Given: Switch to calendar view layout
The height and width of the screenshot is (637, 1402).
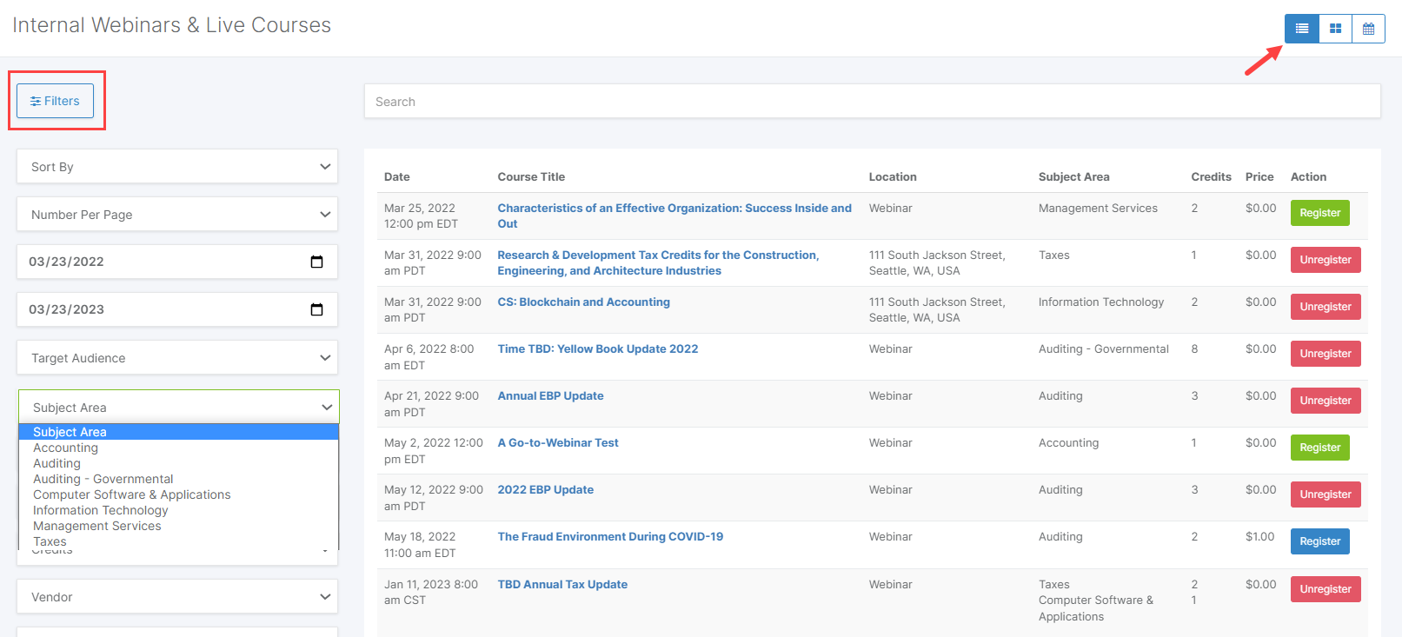Looking at the screenshot, I should 1368,29.
